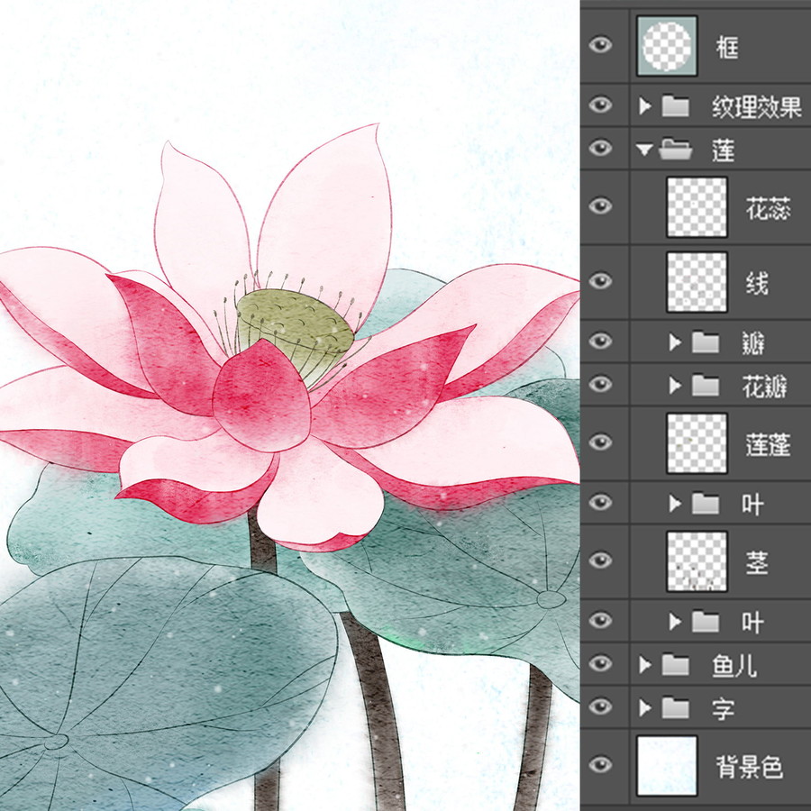Image resolution: width=811 pixels, height=811 pixels.
Task: Collapse the 莲 group triangle
Action: click(x=644, y=150)
